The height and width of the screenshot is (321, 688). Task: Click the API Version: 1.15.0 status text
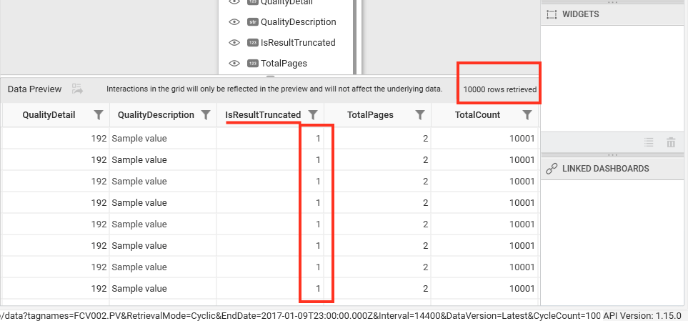(643, 316)
